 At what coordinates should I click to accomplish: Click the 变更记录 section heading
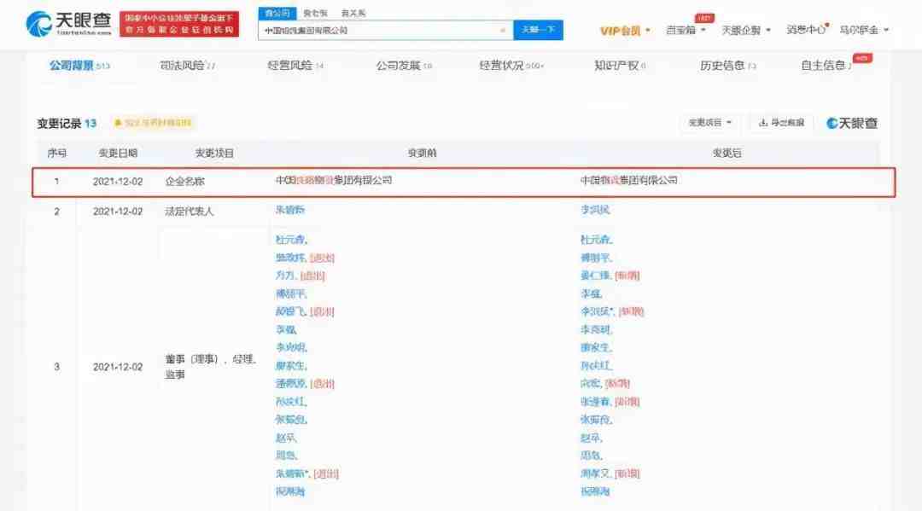pos(59,124)
